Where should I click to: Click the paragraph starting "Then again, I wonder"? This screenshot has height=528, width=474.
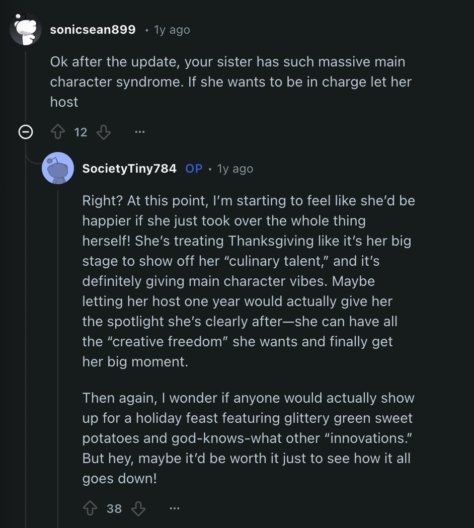248,438
